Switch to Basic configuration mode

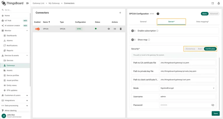[x=205, y=14]
